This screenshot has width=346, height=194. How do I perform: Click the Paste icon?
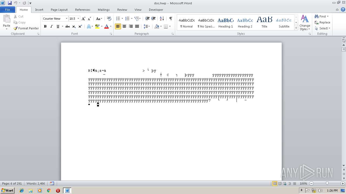[6, 19]
